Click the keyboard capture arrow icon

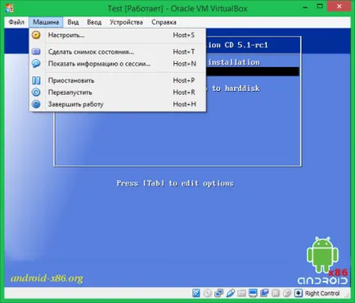click(299, 293)
